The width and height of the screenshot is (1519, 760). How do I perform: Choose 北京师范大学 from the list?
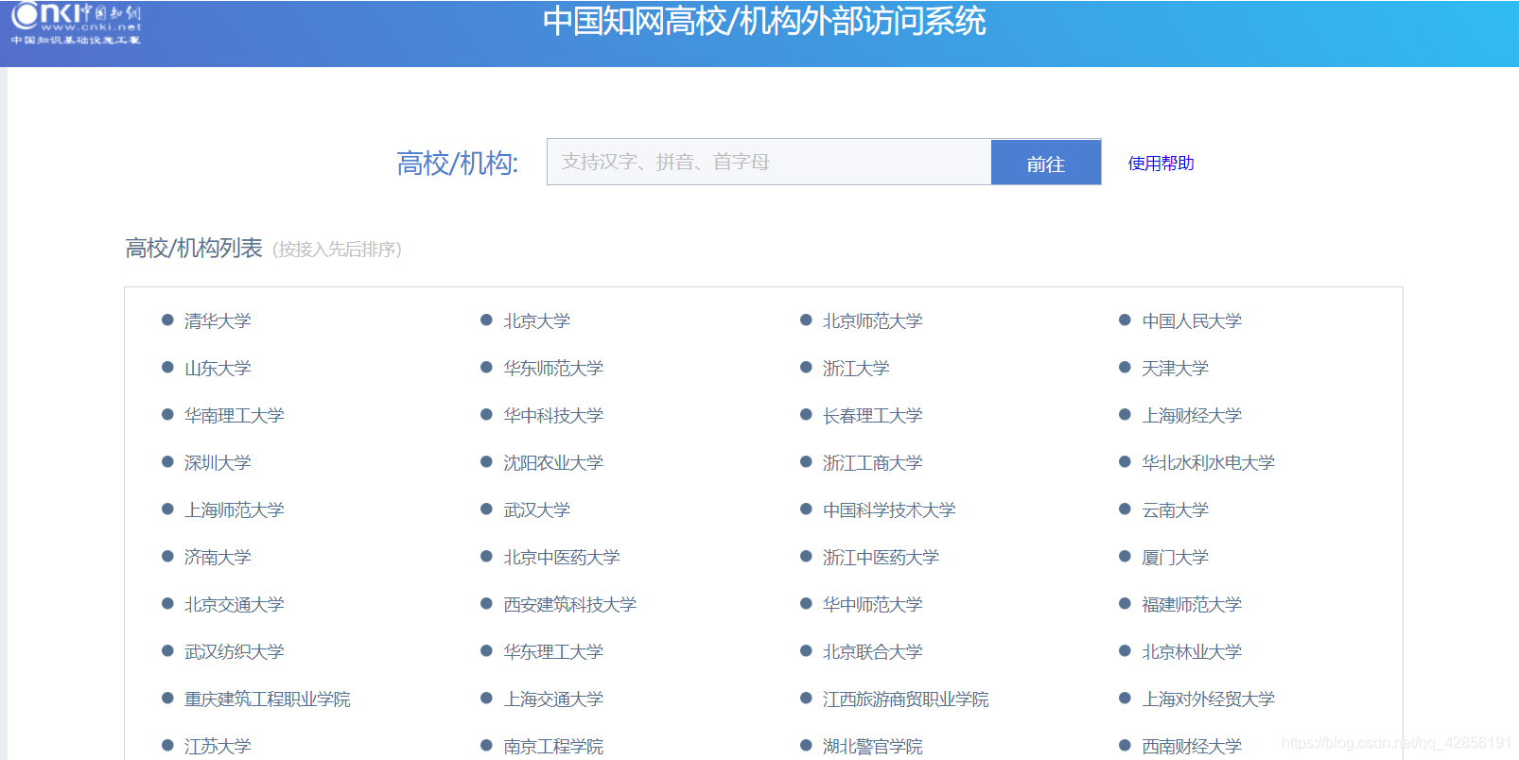pyautogui.click(x=873, y=321)
